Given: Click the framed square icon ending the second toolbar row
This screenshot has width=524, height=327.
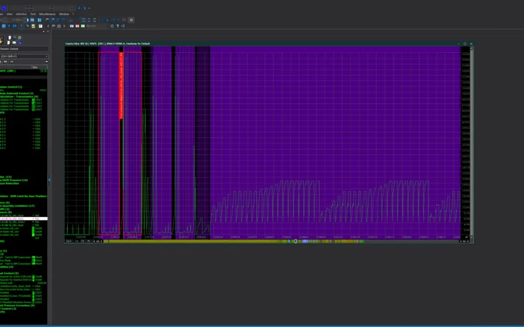Looking at the screenshot, I should (x=131, y=20).
